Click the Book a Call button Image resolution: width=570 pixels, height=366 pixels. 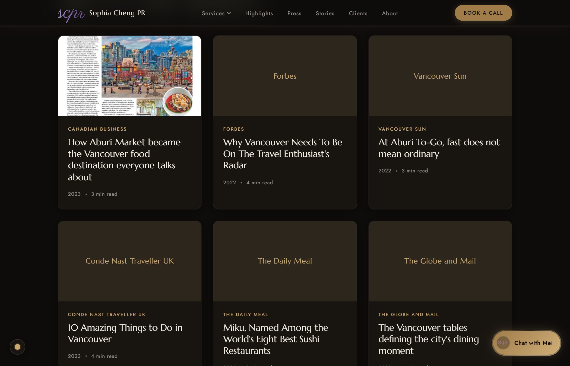pyautogui.click(x=483, y=13)
